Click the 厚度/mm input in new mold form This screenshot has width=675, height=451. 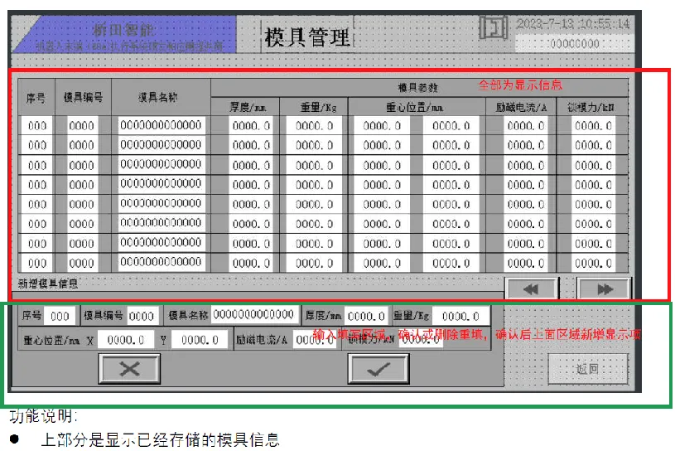coord(366,316)
